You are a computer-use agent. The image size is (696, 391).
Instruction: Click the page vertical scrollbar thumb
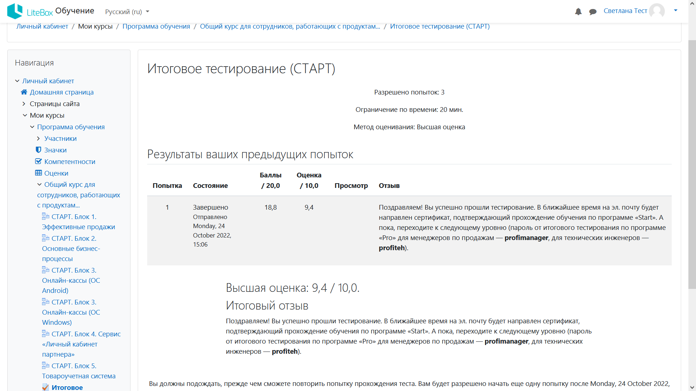click(x=692, y=165)
